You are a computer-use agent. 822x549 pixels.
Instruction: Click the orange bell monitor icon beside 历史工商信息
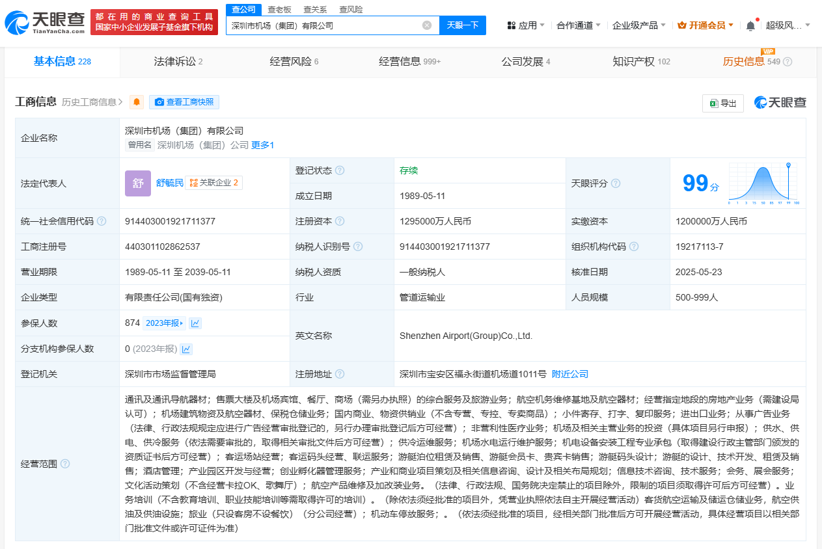tap(137, 102)
